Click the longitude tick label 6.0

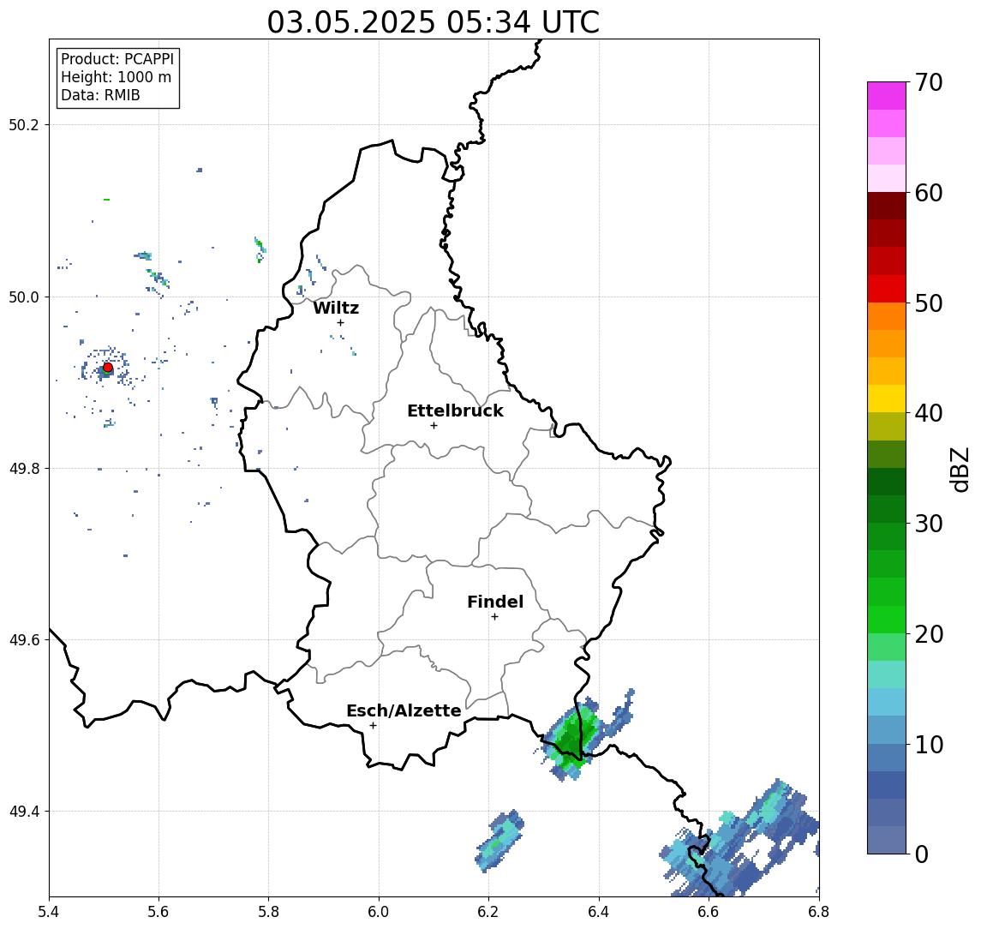[x=380, y=912]
